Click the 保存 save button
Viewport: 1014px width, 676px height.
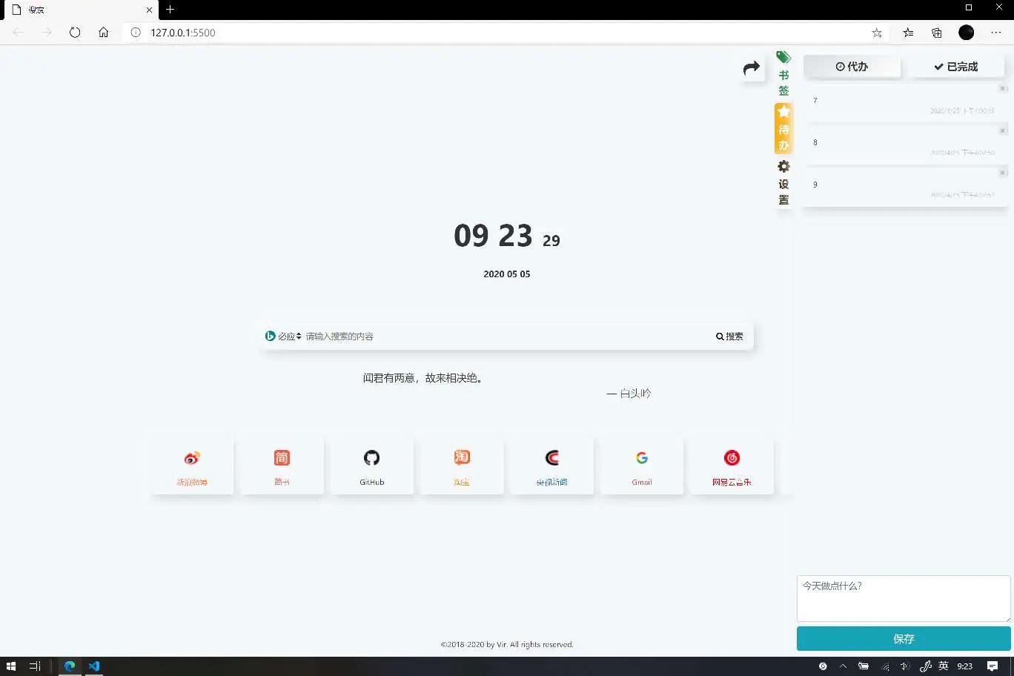[904, 638]
